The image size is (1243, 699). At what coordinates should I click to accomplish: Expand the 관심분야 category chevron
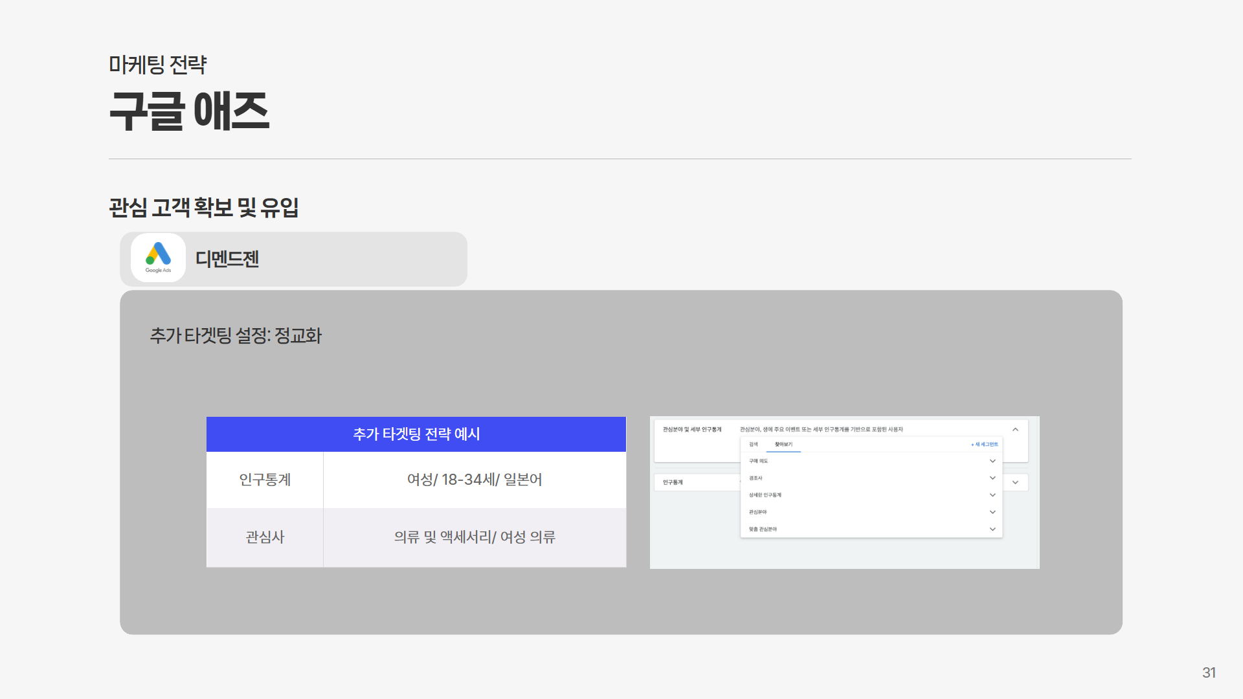point(992,512)
